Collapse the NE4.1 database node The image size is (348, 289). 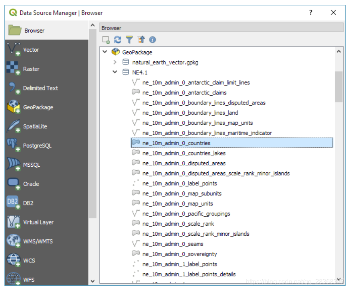tap(115, 72)
